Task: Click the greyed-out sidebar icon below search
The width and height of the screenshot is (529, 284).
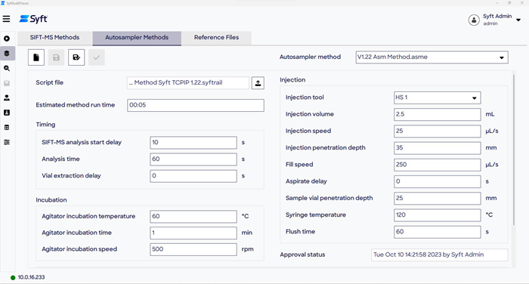Action: 7,83
